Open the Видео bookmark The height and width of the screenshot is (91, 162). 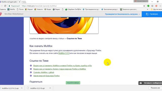click(x=48, y=9)
